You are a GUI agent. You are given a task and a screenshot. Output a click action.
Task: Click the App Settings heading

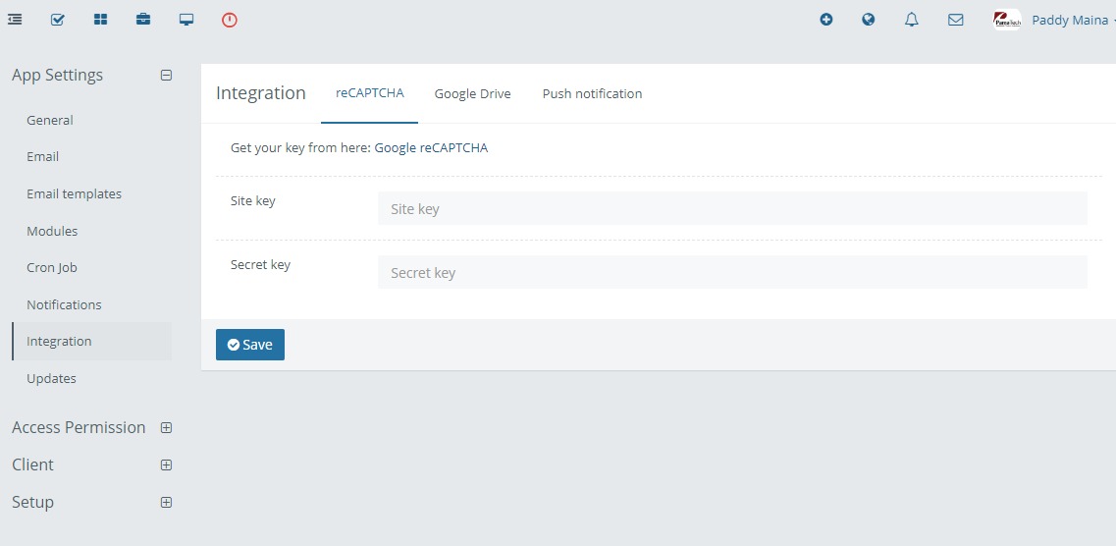point(57,75)
